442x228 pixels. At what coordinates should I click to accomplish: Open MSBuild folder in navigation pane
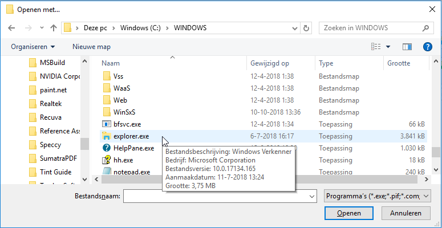point(52,62)
